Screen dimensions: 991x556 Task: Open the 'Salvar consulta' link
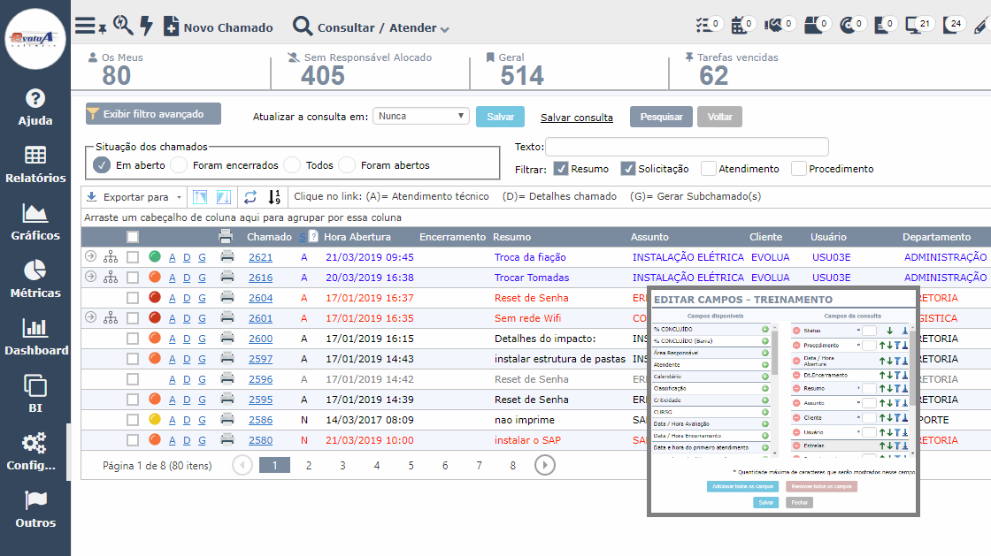(x=576, y=118)
